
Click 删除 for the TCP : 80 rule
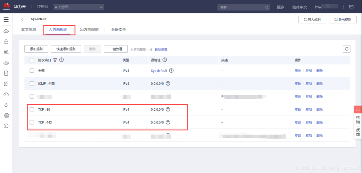[320, 110]
